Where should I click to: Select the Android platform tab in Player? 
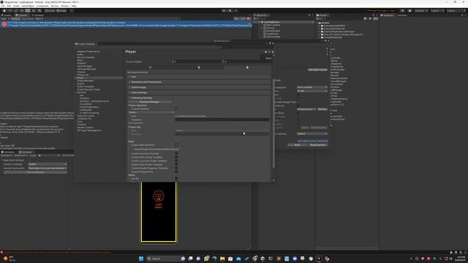(247, 67)
